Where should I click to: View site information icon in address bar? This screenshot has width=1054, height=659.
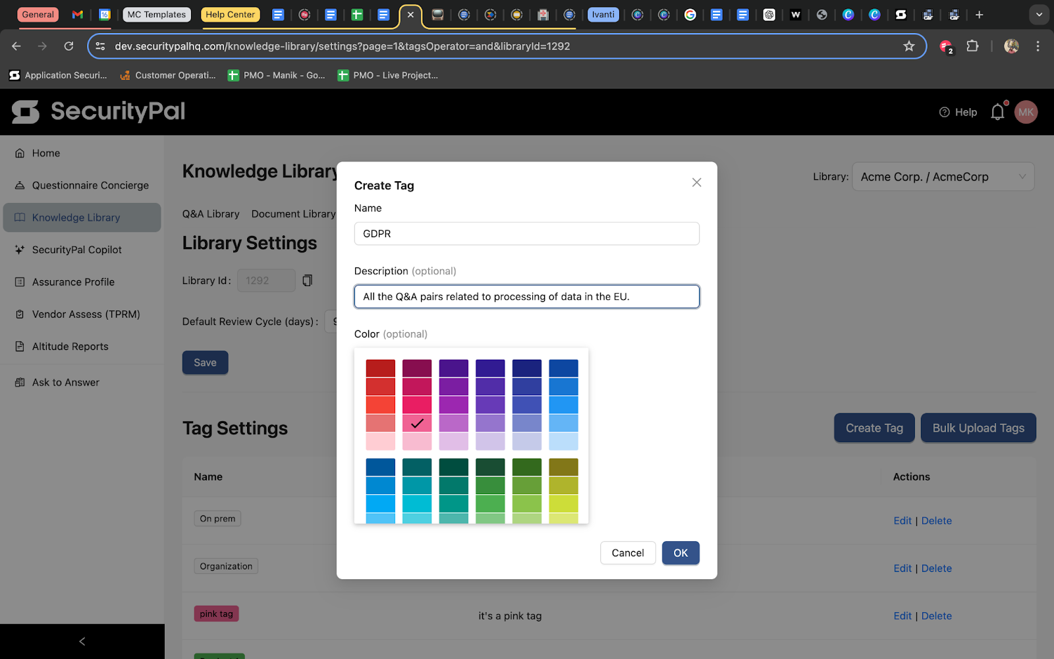[100, 46]
